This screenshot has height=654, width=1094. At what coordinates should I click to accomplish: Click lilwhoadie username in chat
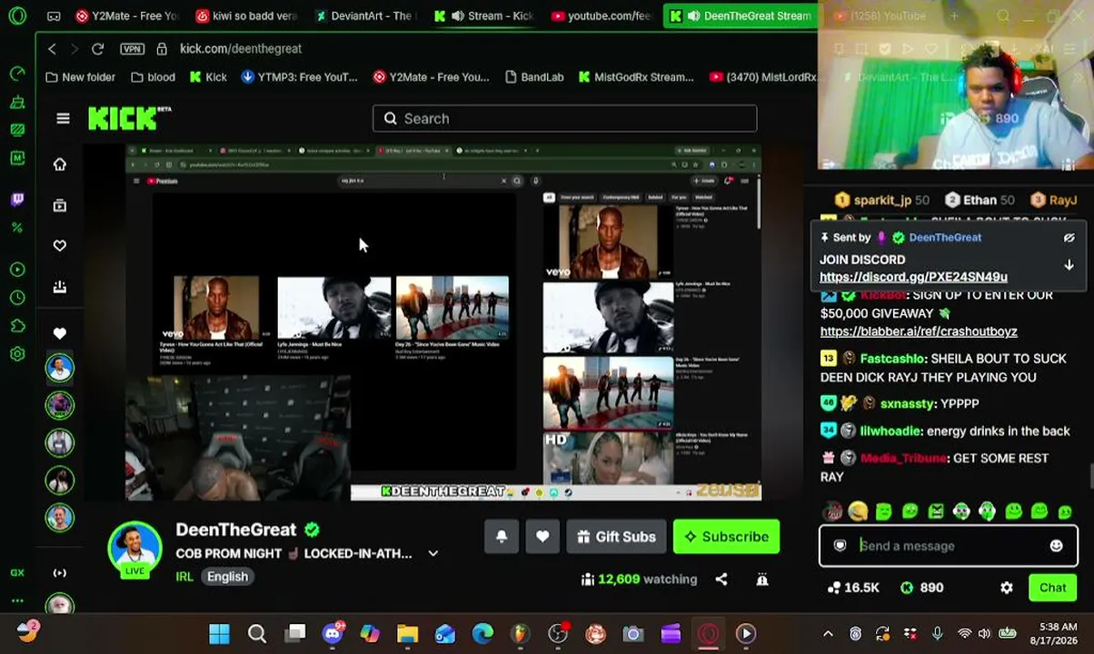point(890,431)
